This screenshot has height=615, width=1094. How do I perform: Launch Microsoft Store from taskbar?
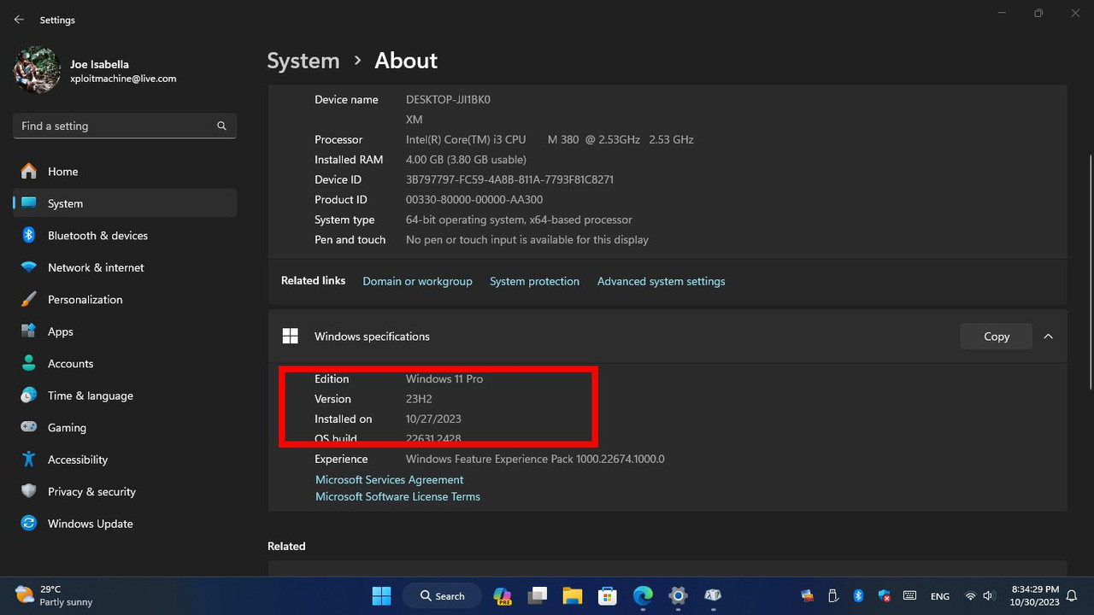coord(608,595)
